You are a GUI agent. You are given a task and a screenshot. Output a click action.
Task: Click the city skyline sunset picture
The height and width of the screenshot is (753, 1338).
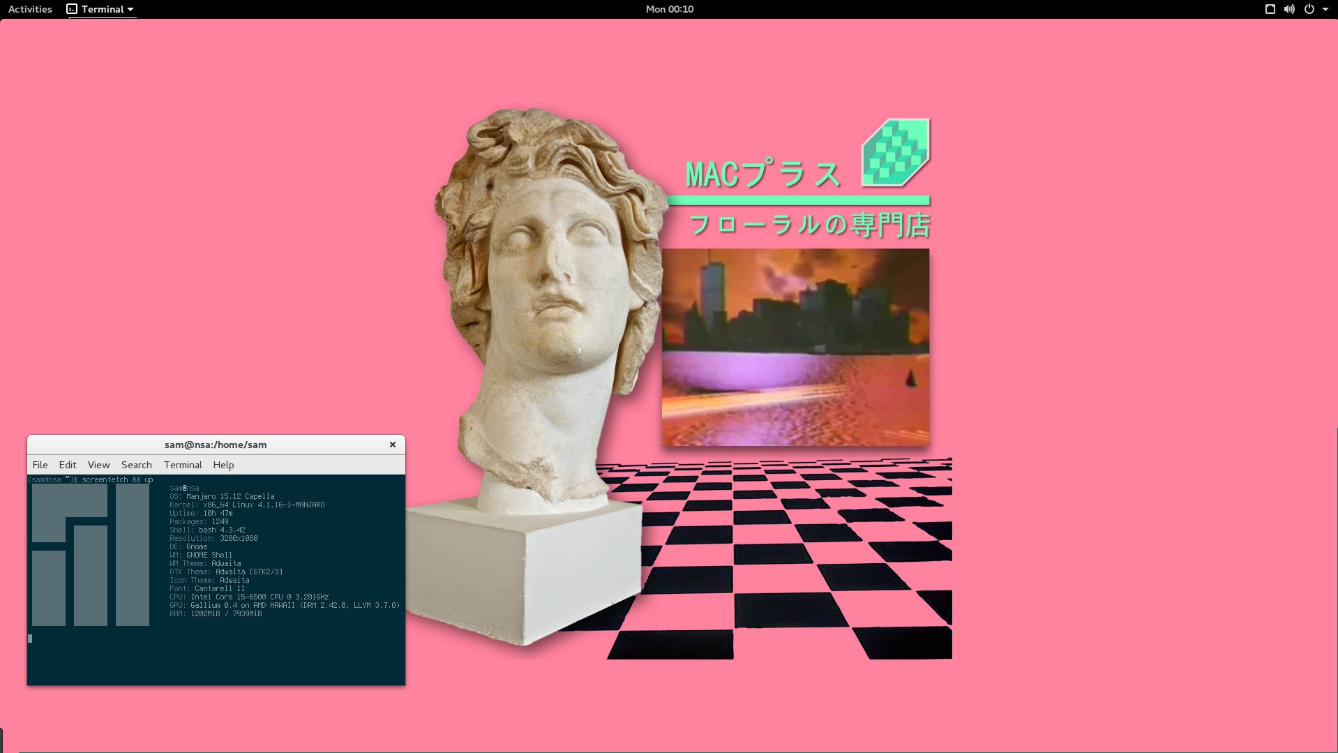click(795, 347)
